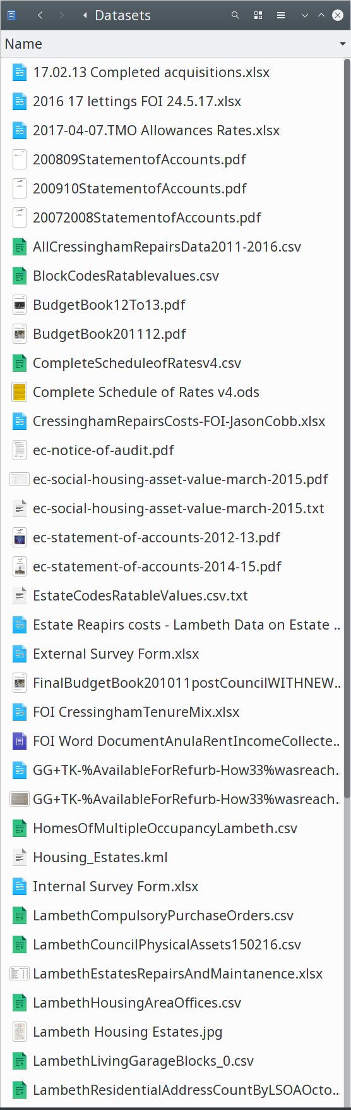This screenshot has height=1110, width=351.
Task: Open the hamburger options menu
Action: point(281,15)
